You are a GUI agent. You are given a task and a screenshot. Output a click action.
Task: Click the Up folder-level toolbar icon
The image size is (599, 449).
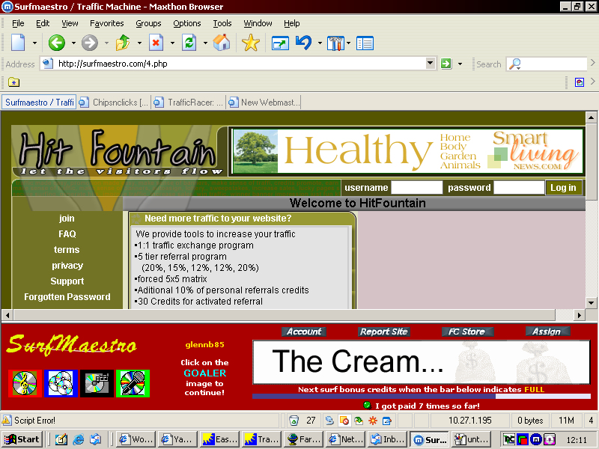click(x=123, y=43)
